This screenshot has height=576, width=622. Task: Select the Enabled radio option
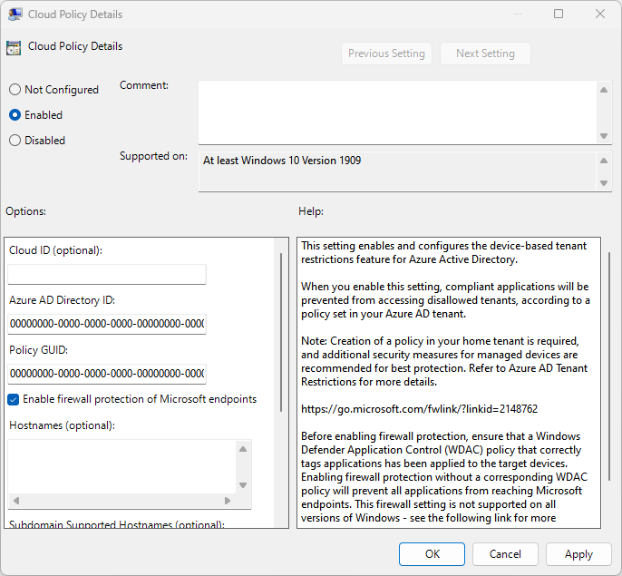pyautogui.click(x=15, y=115)
